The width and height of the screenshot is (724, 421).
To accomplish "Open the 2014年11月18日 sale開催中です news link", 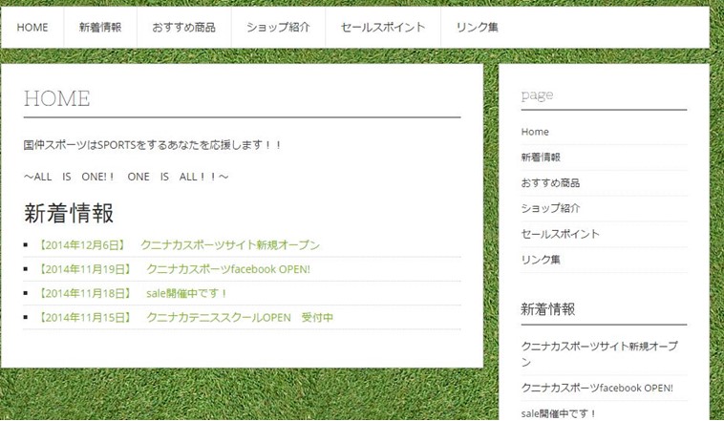I will pos(132,293).
